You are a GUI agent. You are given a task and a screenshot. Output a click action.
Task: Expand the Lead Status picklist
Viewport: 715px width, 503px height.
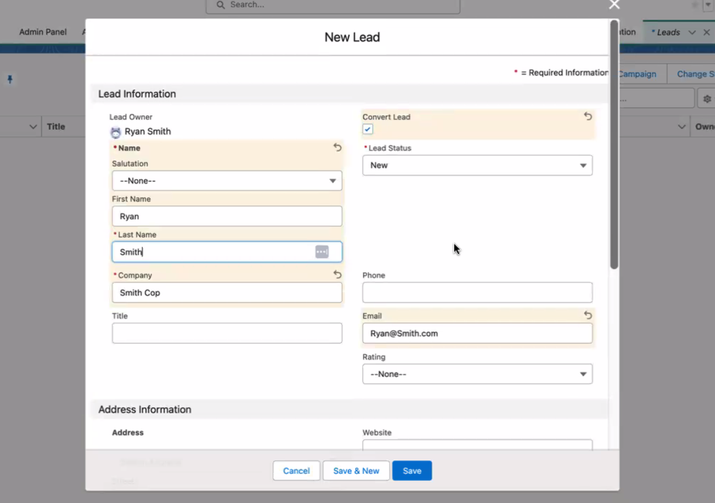tap(477, 165)
